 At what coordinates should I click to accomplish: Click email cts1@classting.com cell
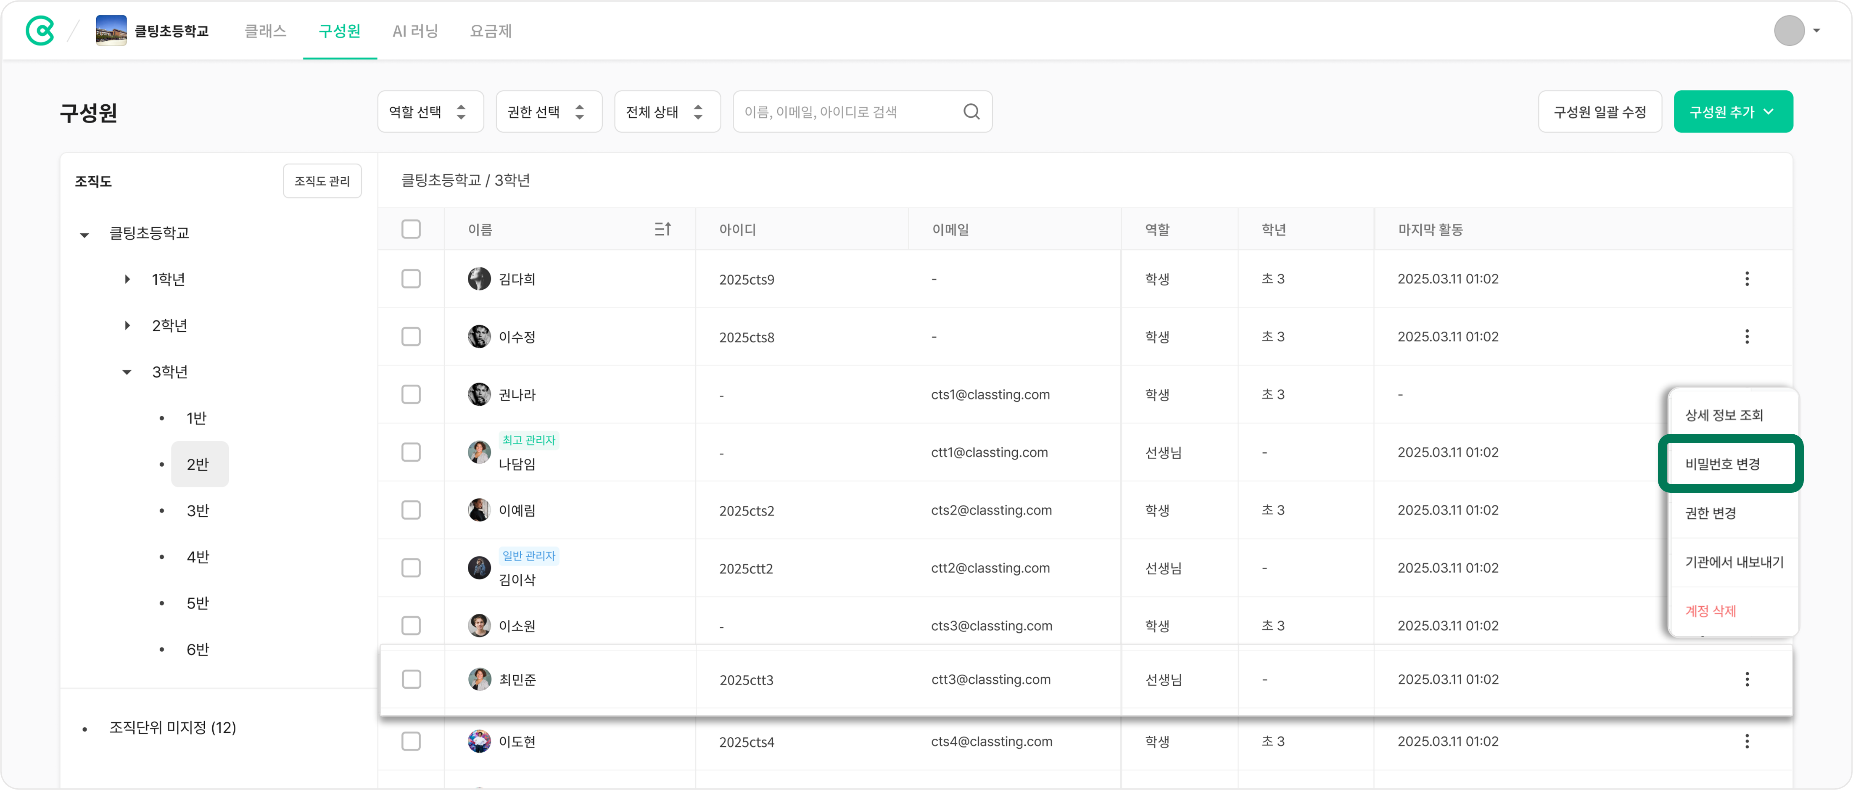click(990, 394)
